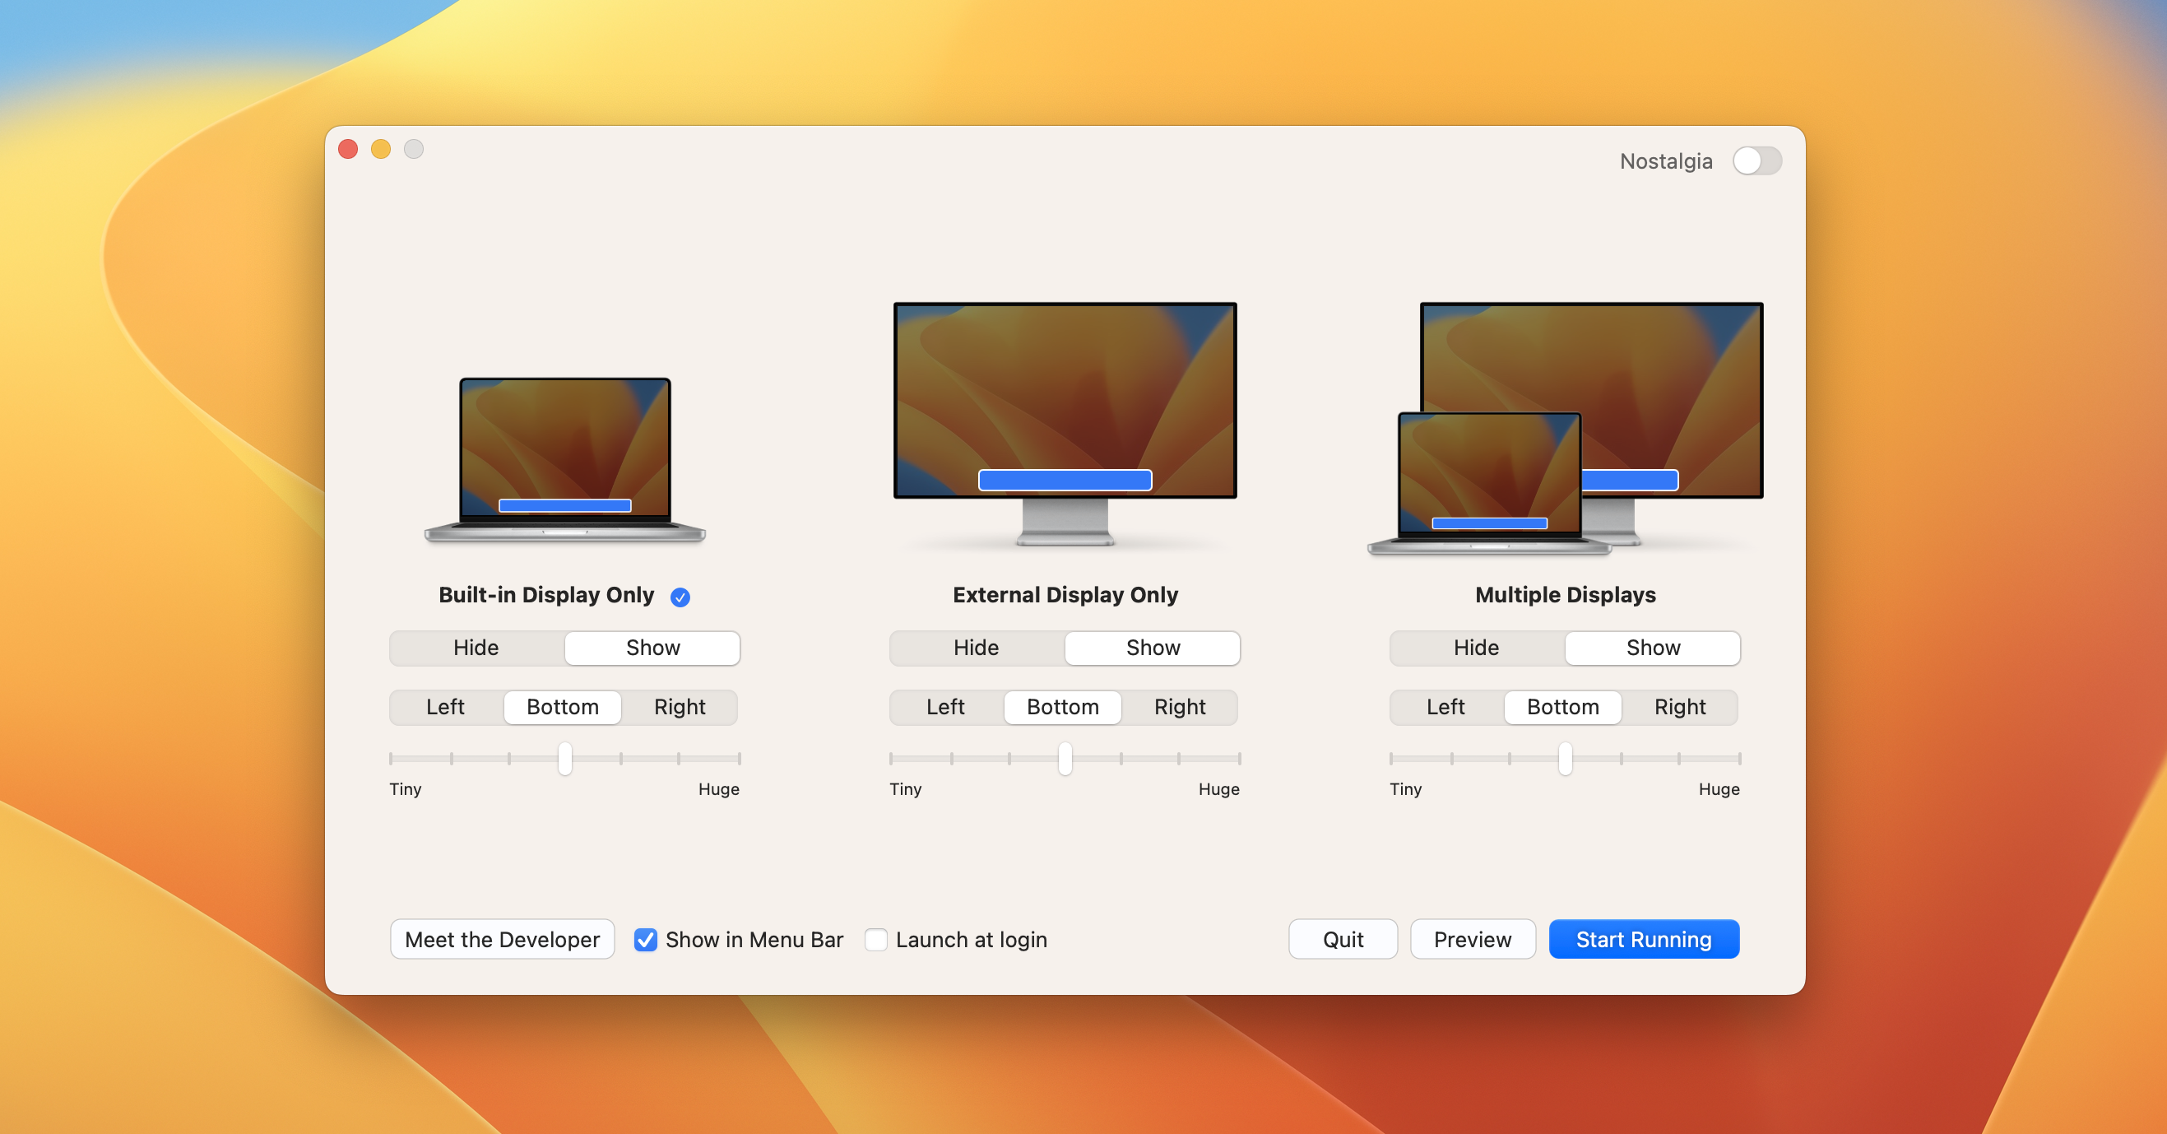Screen dimensions: 2167x1134
Task: Set Built-in Display position to Bottom
Action: click(563, 707)
